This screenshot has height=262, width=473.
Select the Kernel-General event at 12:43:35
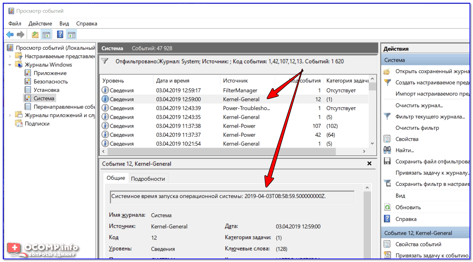tap(234, 117)
